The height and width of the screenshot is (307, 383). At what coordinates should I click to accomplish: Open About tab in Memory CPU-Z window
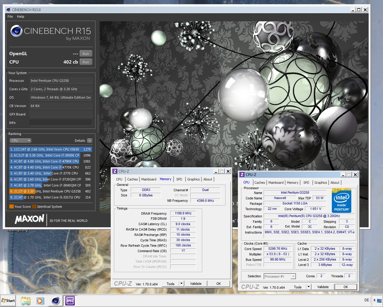coord(208,179)
